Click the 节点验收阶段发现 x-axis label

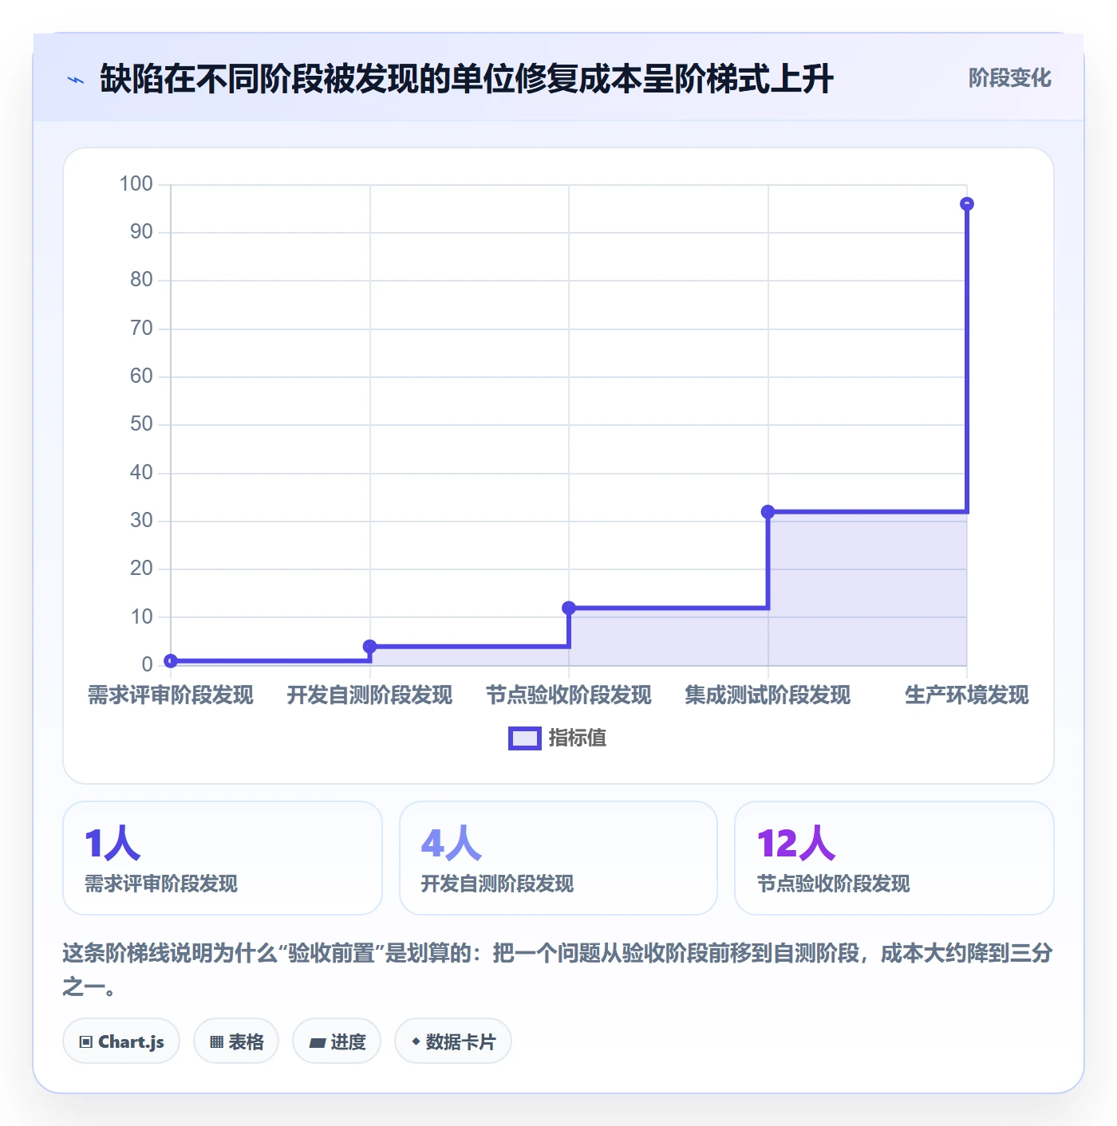tap(569, 695)
